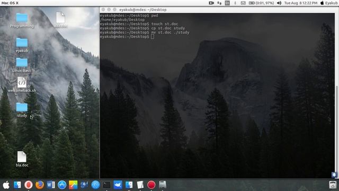Open the Terminal icon in dock
This screenshot has height=191, width=339.
tap(106, 185)
